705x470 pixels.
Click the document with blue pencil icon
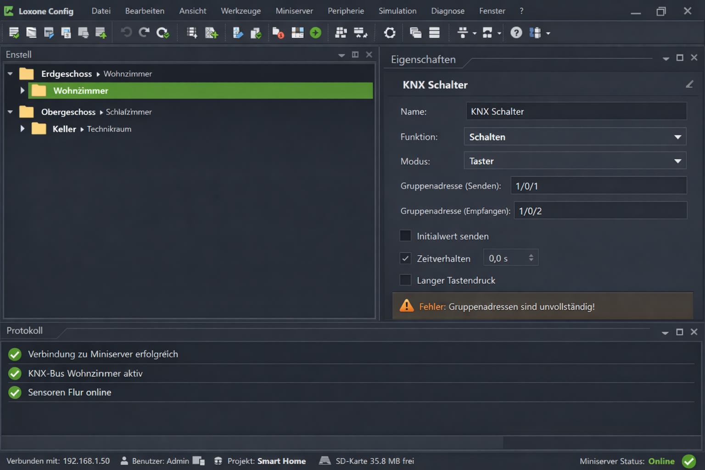(238, 33)
